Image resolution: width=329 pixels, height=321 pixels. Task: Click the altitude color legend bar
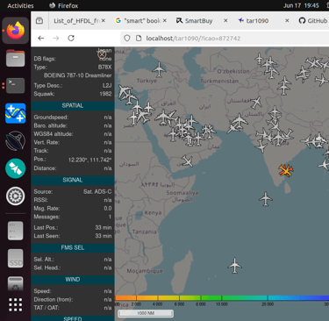click(222, 298)
